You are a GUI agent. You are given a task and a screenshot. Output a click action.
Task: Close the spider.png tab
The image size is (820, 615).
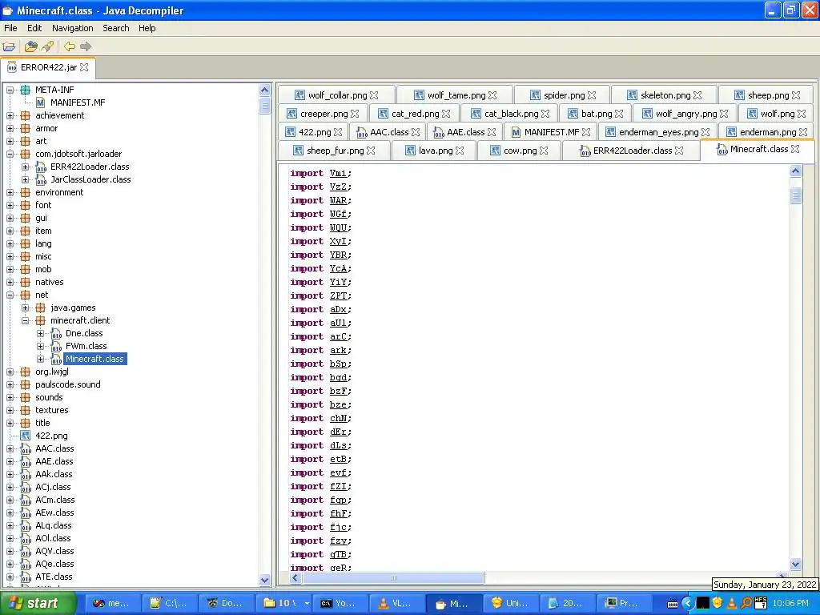(x=592, y=95)
